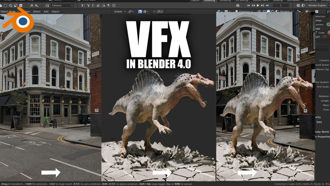Open the Select menu
Screen dimensions: 330x186
coord(37,12)
